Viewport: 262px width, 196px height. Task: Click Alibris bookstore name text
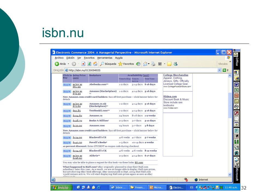[94, 156]
